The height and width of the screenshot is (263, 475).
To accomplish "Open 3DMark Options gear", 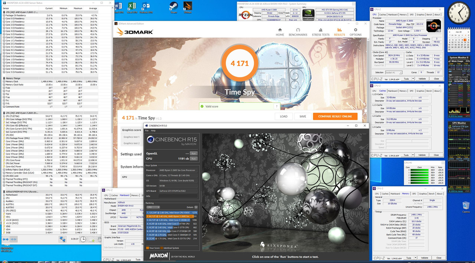I will point(356,32).
